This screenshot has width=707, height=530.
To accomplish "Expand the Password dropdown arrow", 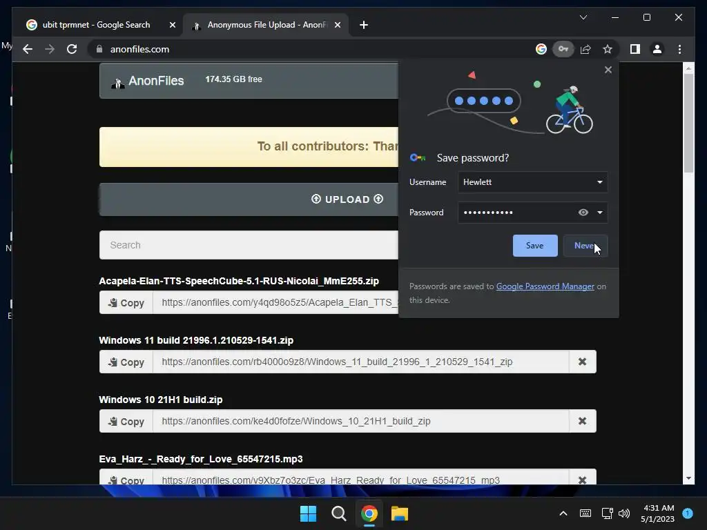I will pos(600,213).
